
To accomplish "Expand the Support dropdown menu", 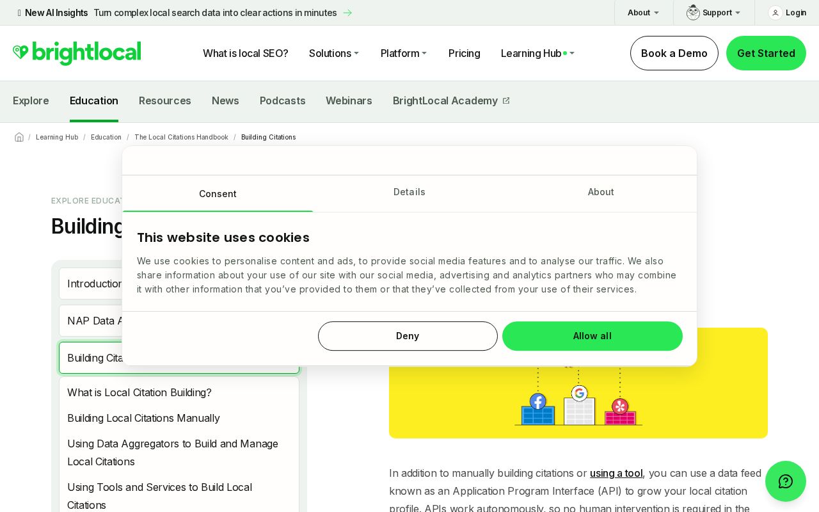I will tap(721, 13).
